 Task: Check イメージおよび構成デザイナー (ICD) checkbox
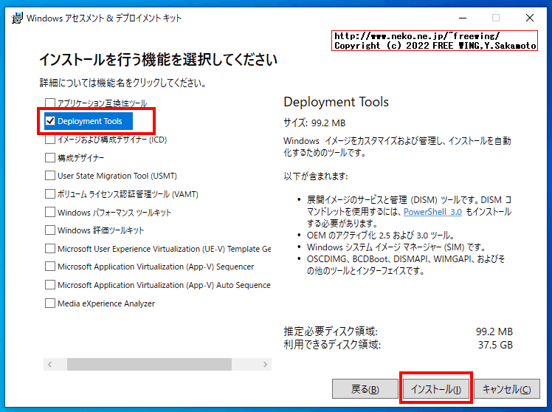click(x=50, y=139)
